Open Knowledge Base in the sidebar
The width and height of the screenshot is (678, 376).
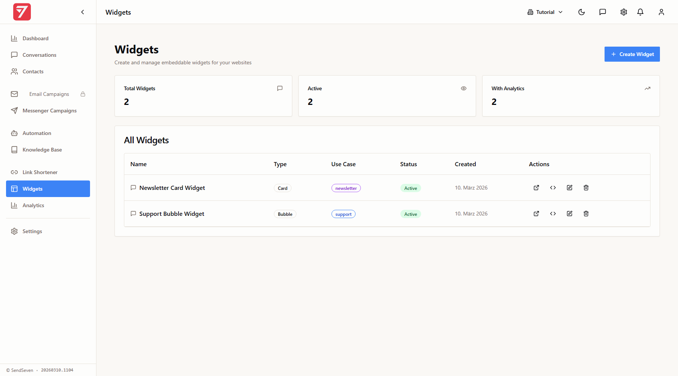tap(48, 150)
